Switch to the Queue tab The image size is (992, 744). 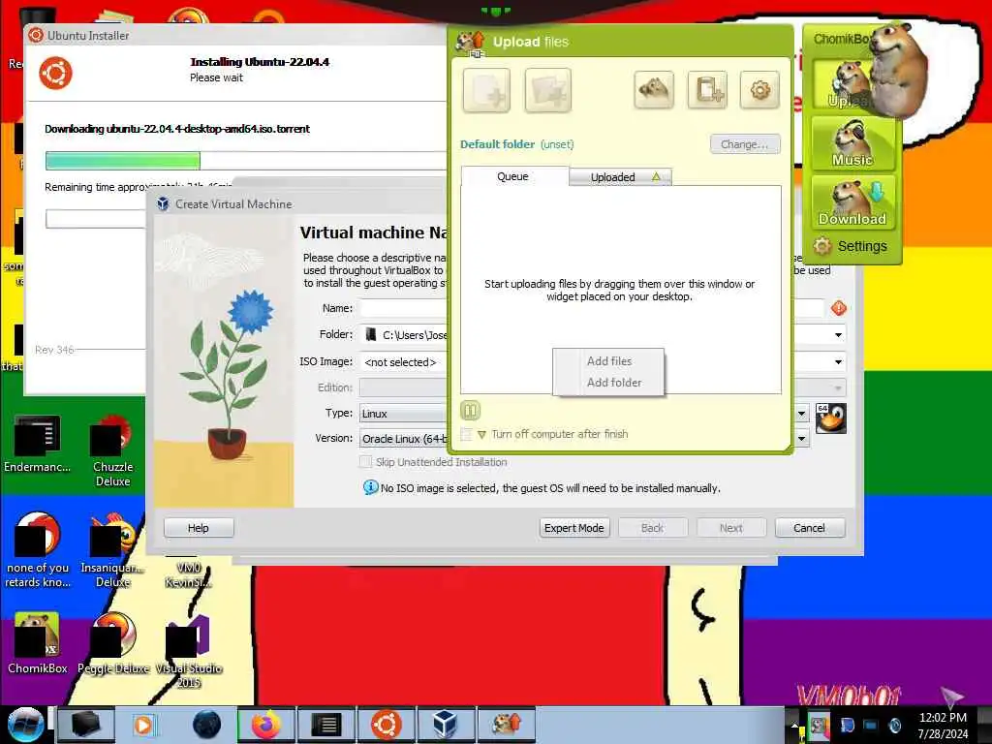point(512,176)
